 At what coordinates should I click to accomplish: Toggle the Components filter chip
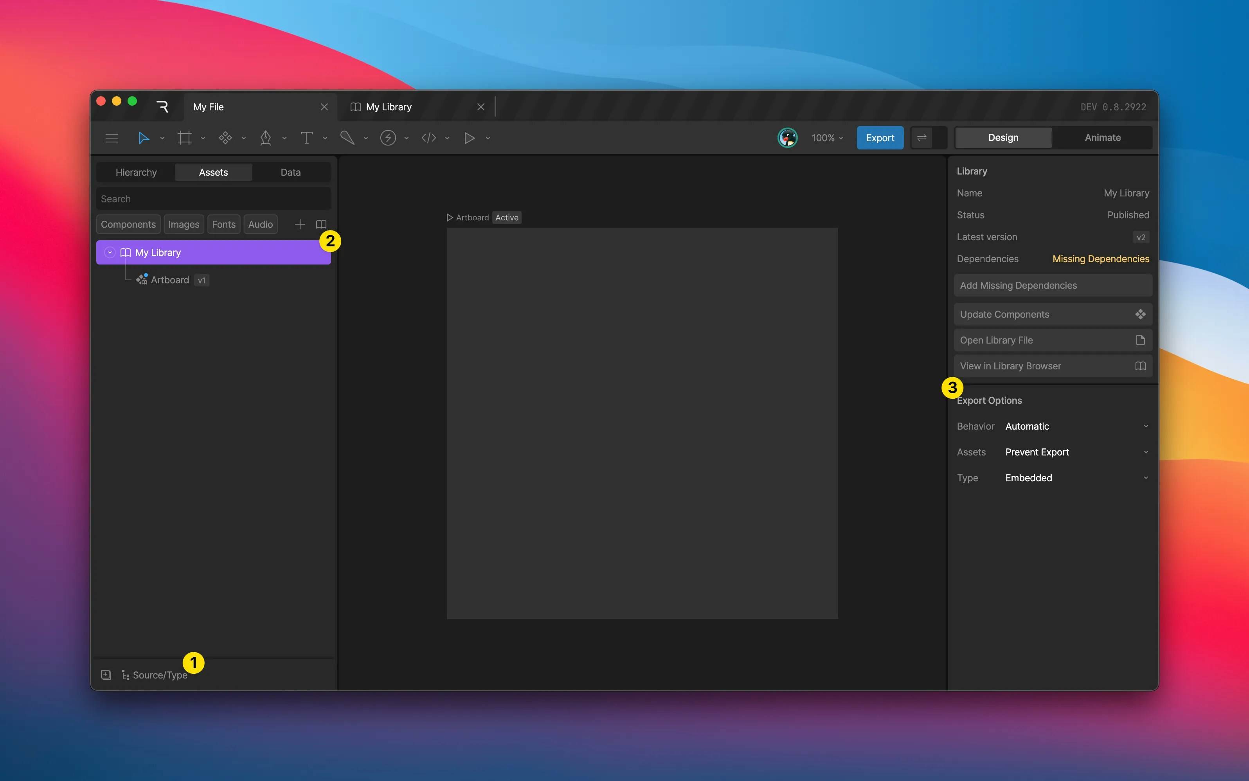click(128, 224)
